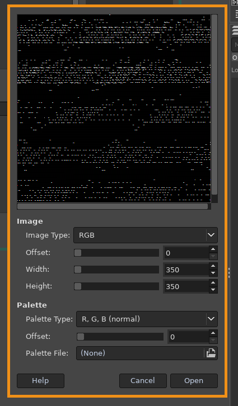This screenshot has height=406, width=238.
Task: Open the Palette File browse folder icon
Action: tap(211, 353)
